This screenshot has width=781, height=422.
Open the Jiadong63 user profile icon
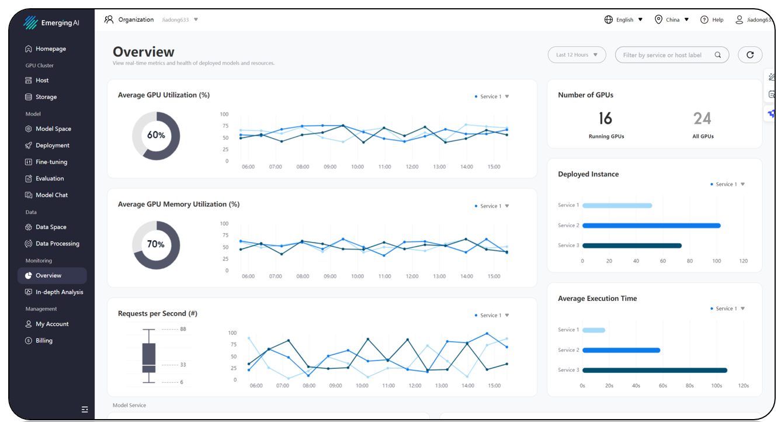click(739, 20)
